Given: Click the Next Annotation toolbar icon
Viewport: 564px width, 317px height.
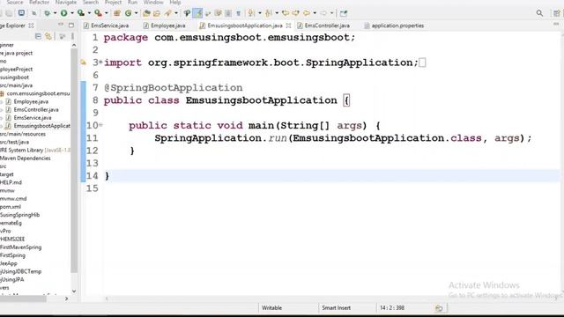Looking at the screenshot, I should pyautogui.click(x=250, y=13).
